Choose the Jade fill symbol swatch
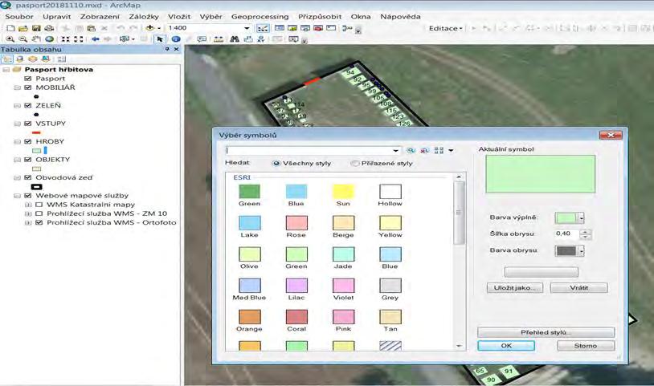 pos(343,254)
